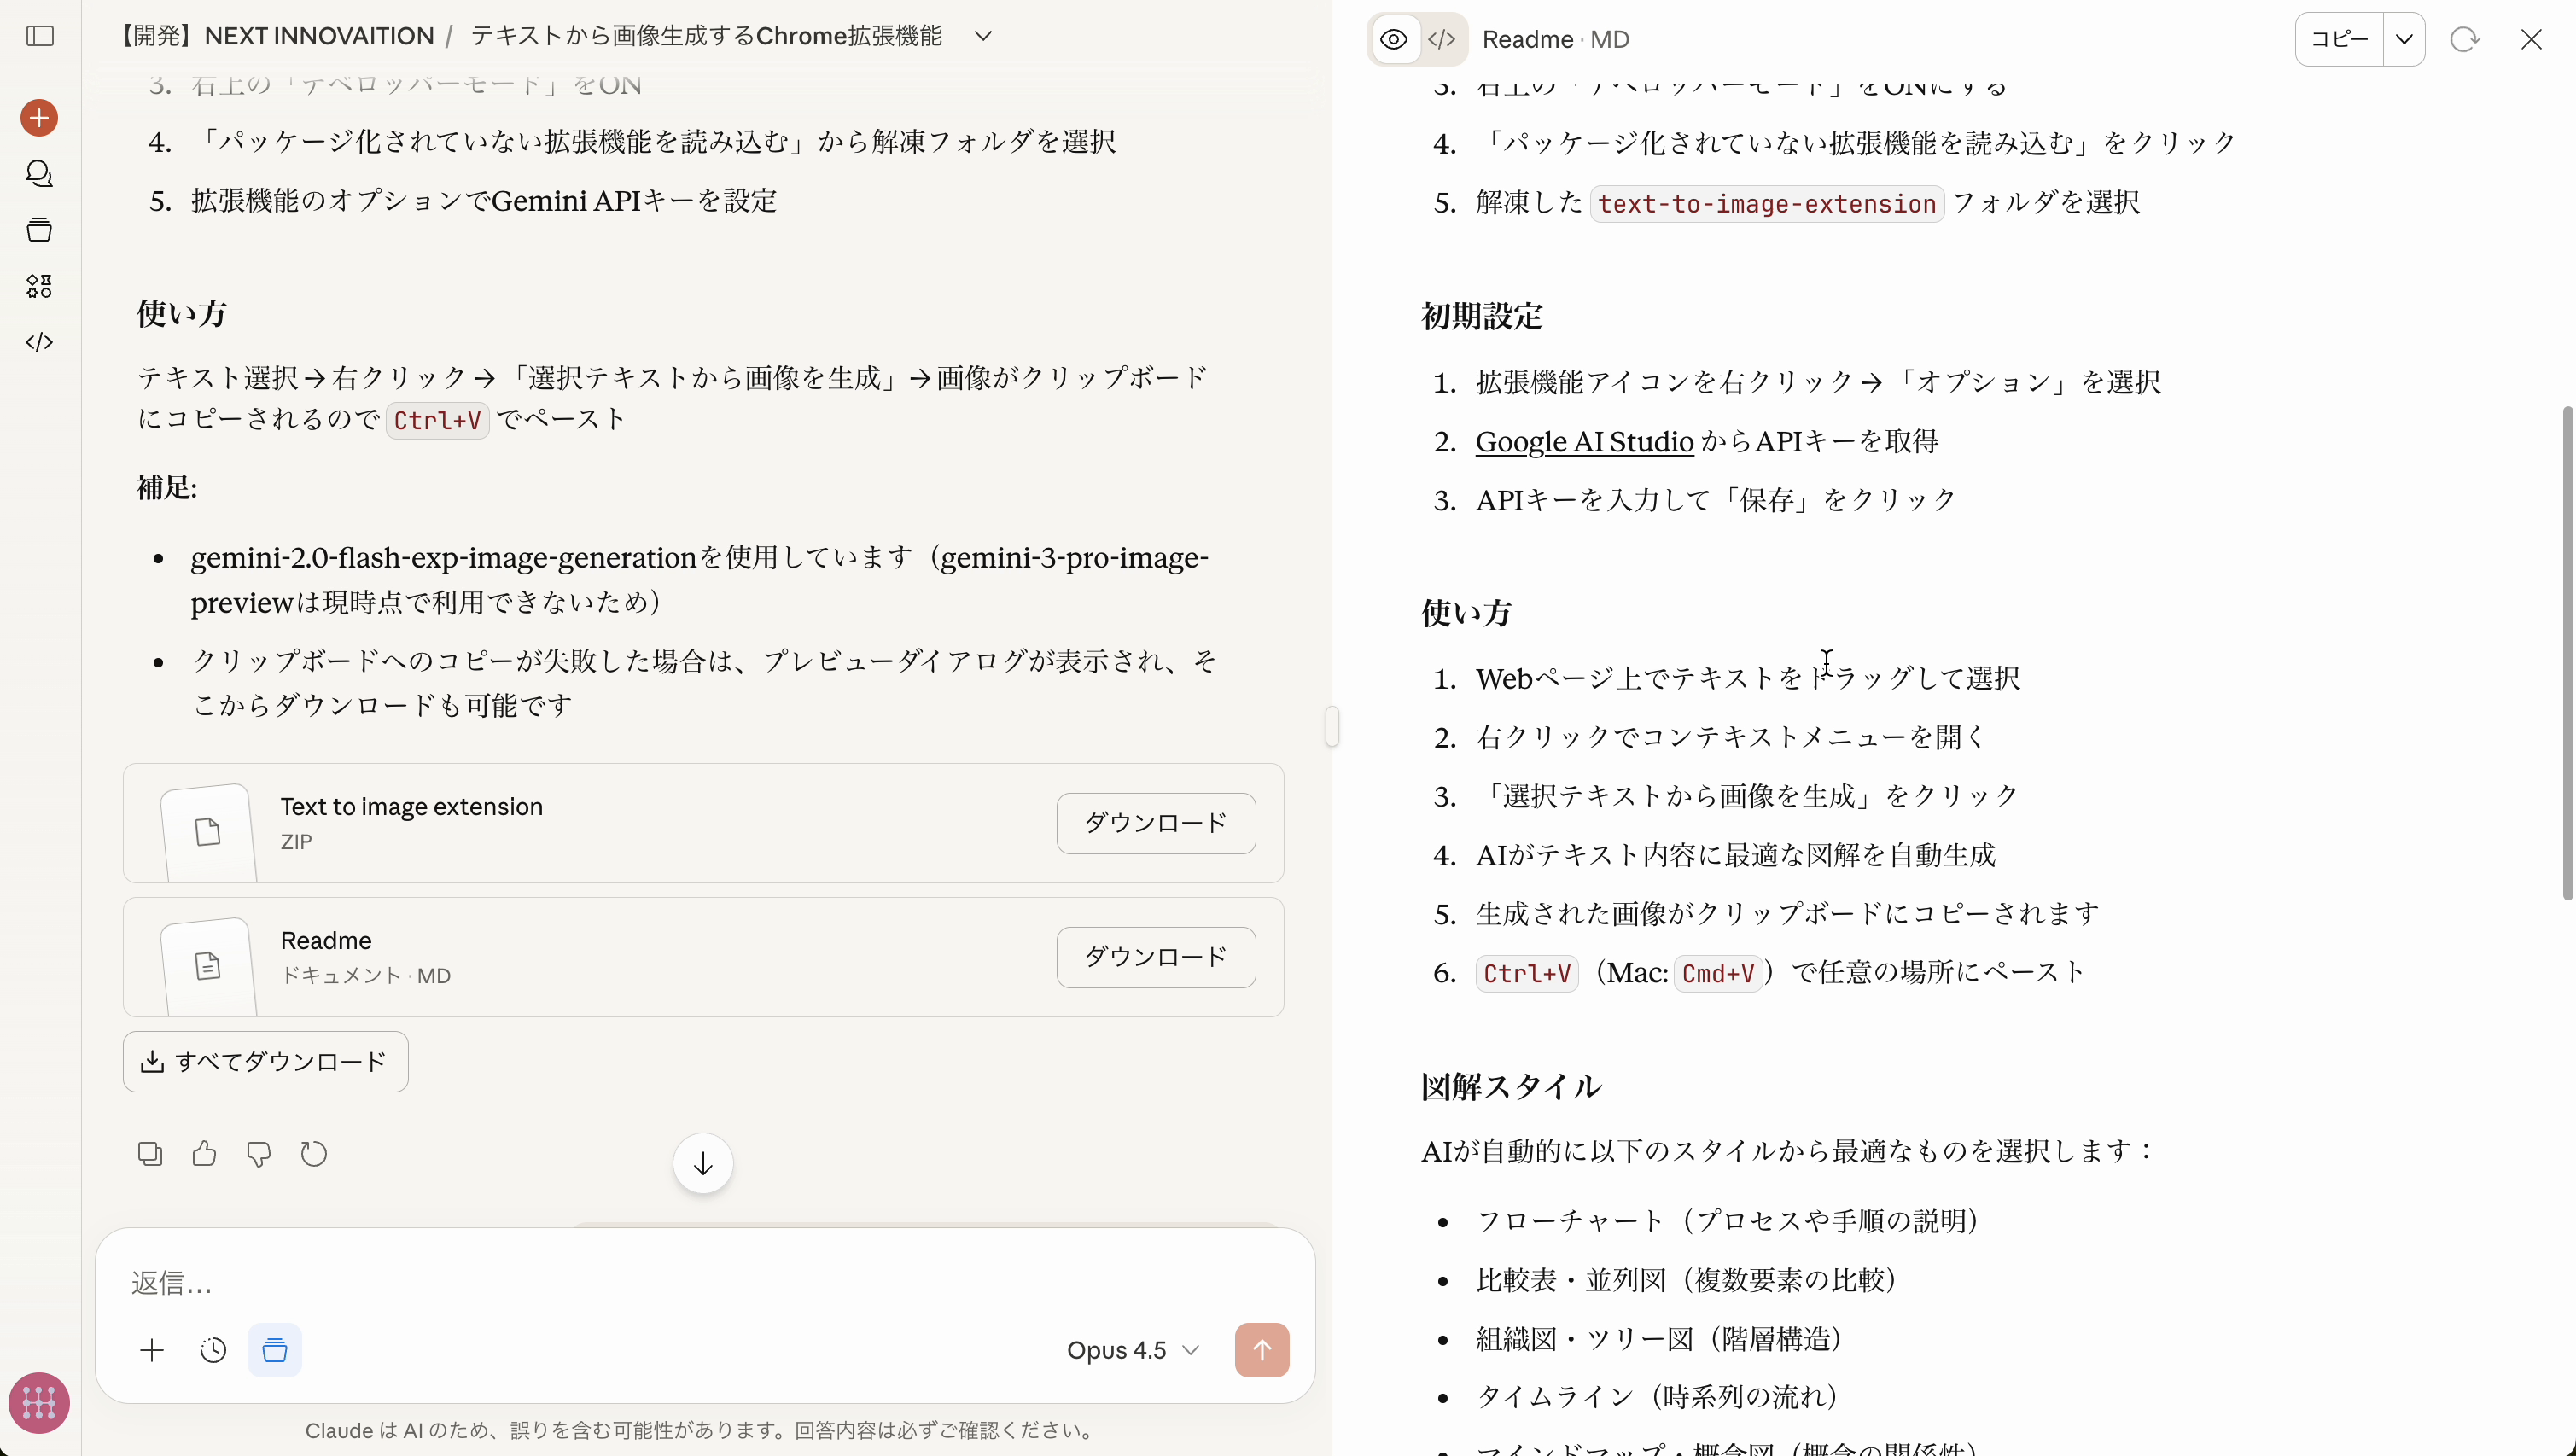Open the chat title dropdown chevron

[984, 35]
